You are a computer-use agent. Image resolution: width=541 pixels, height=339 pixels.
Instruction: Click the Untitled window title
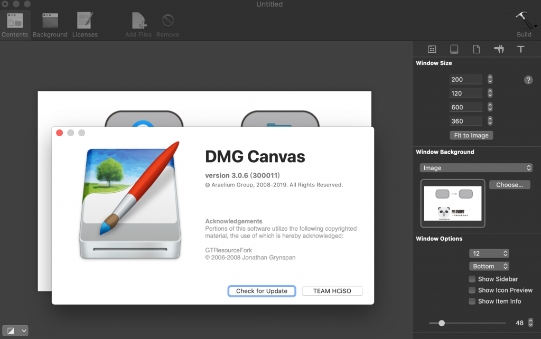point(269,4)
